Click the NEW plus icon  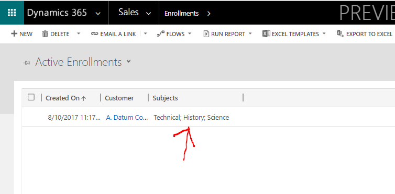click(14, 33)
